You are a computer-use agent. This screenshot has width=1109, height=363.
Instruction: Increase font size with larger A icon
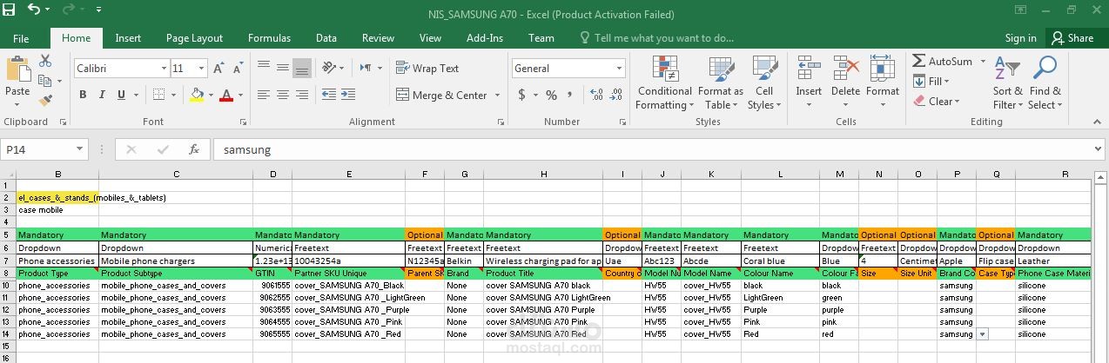(x=218, y=69)
